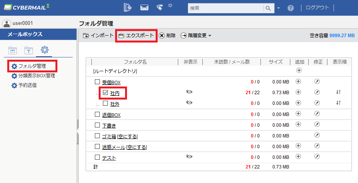This screenshot has height=183, width=358.
Task: Click the エクスポート toolbar button
Action: [136, 35]
